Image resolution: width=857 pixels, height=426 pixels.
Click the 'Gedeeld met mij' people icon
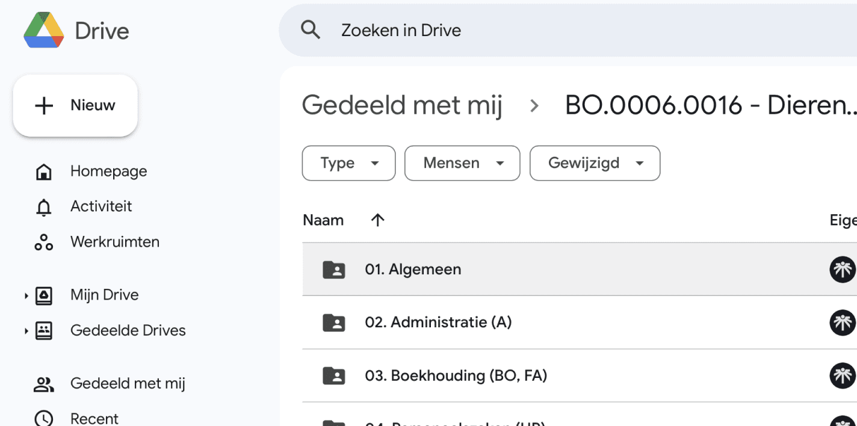click(43, 384)
